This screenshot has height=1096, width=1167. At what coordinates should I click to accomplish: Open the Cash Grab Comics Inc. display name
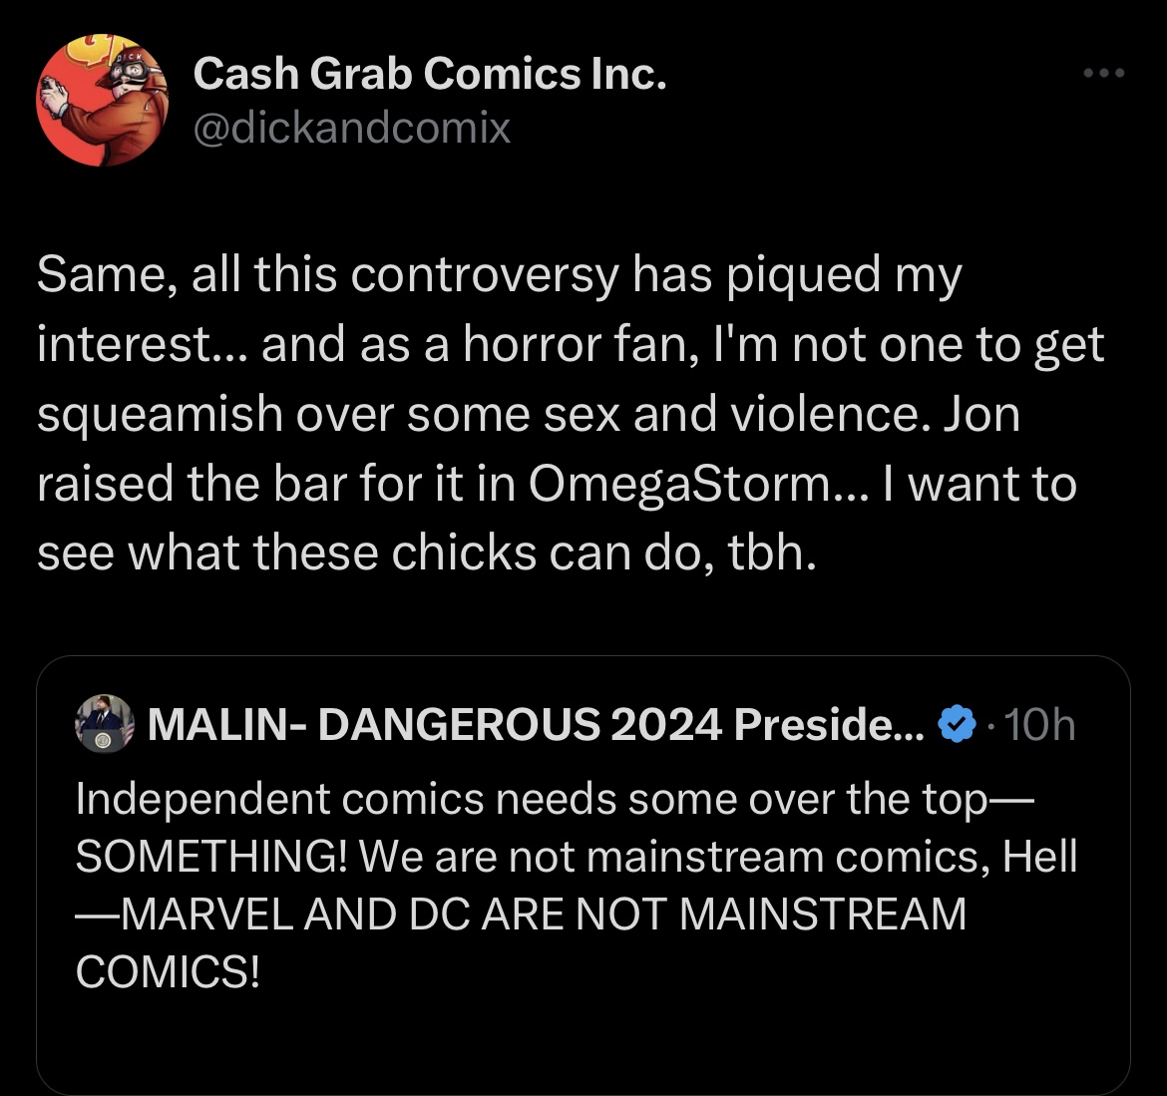(x=430, y=74)
